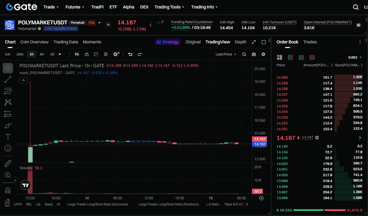Toggle the chart layout square icon

264,42
